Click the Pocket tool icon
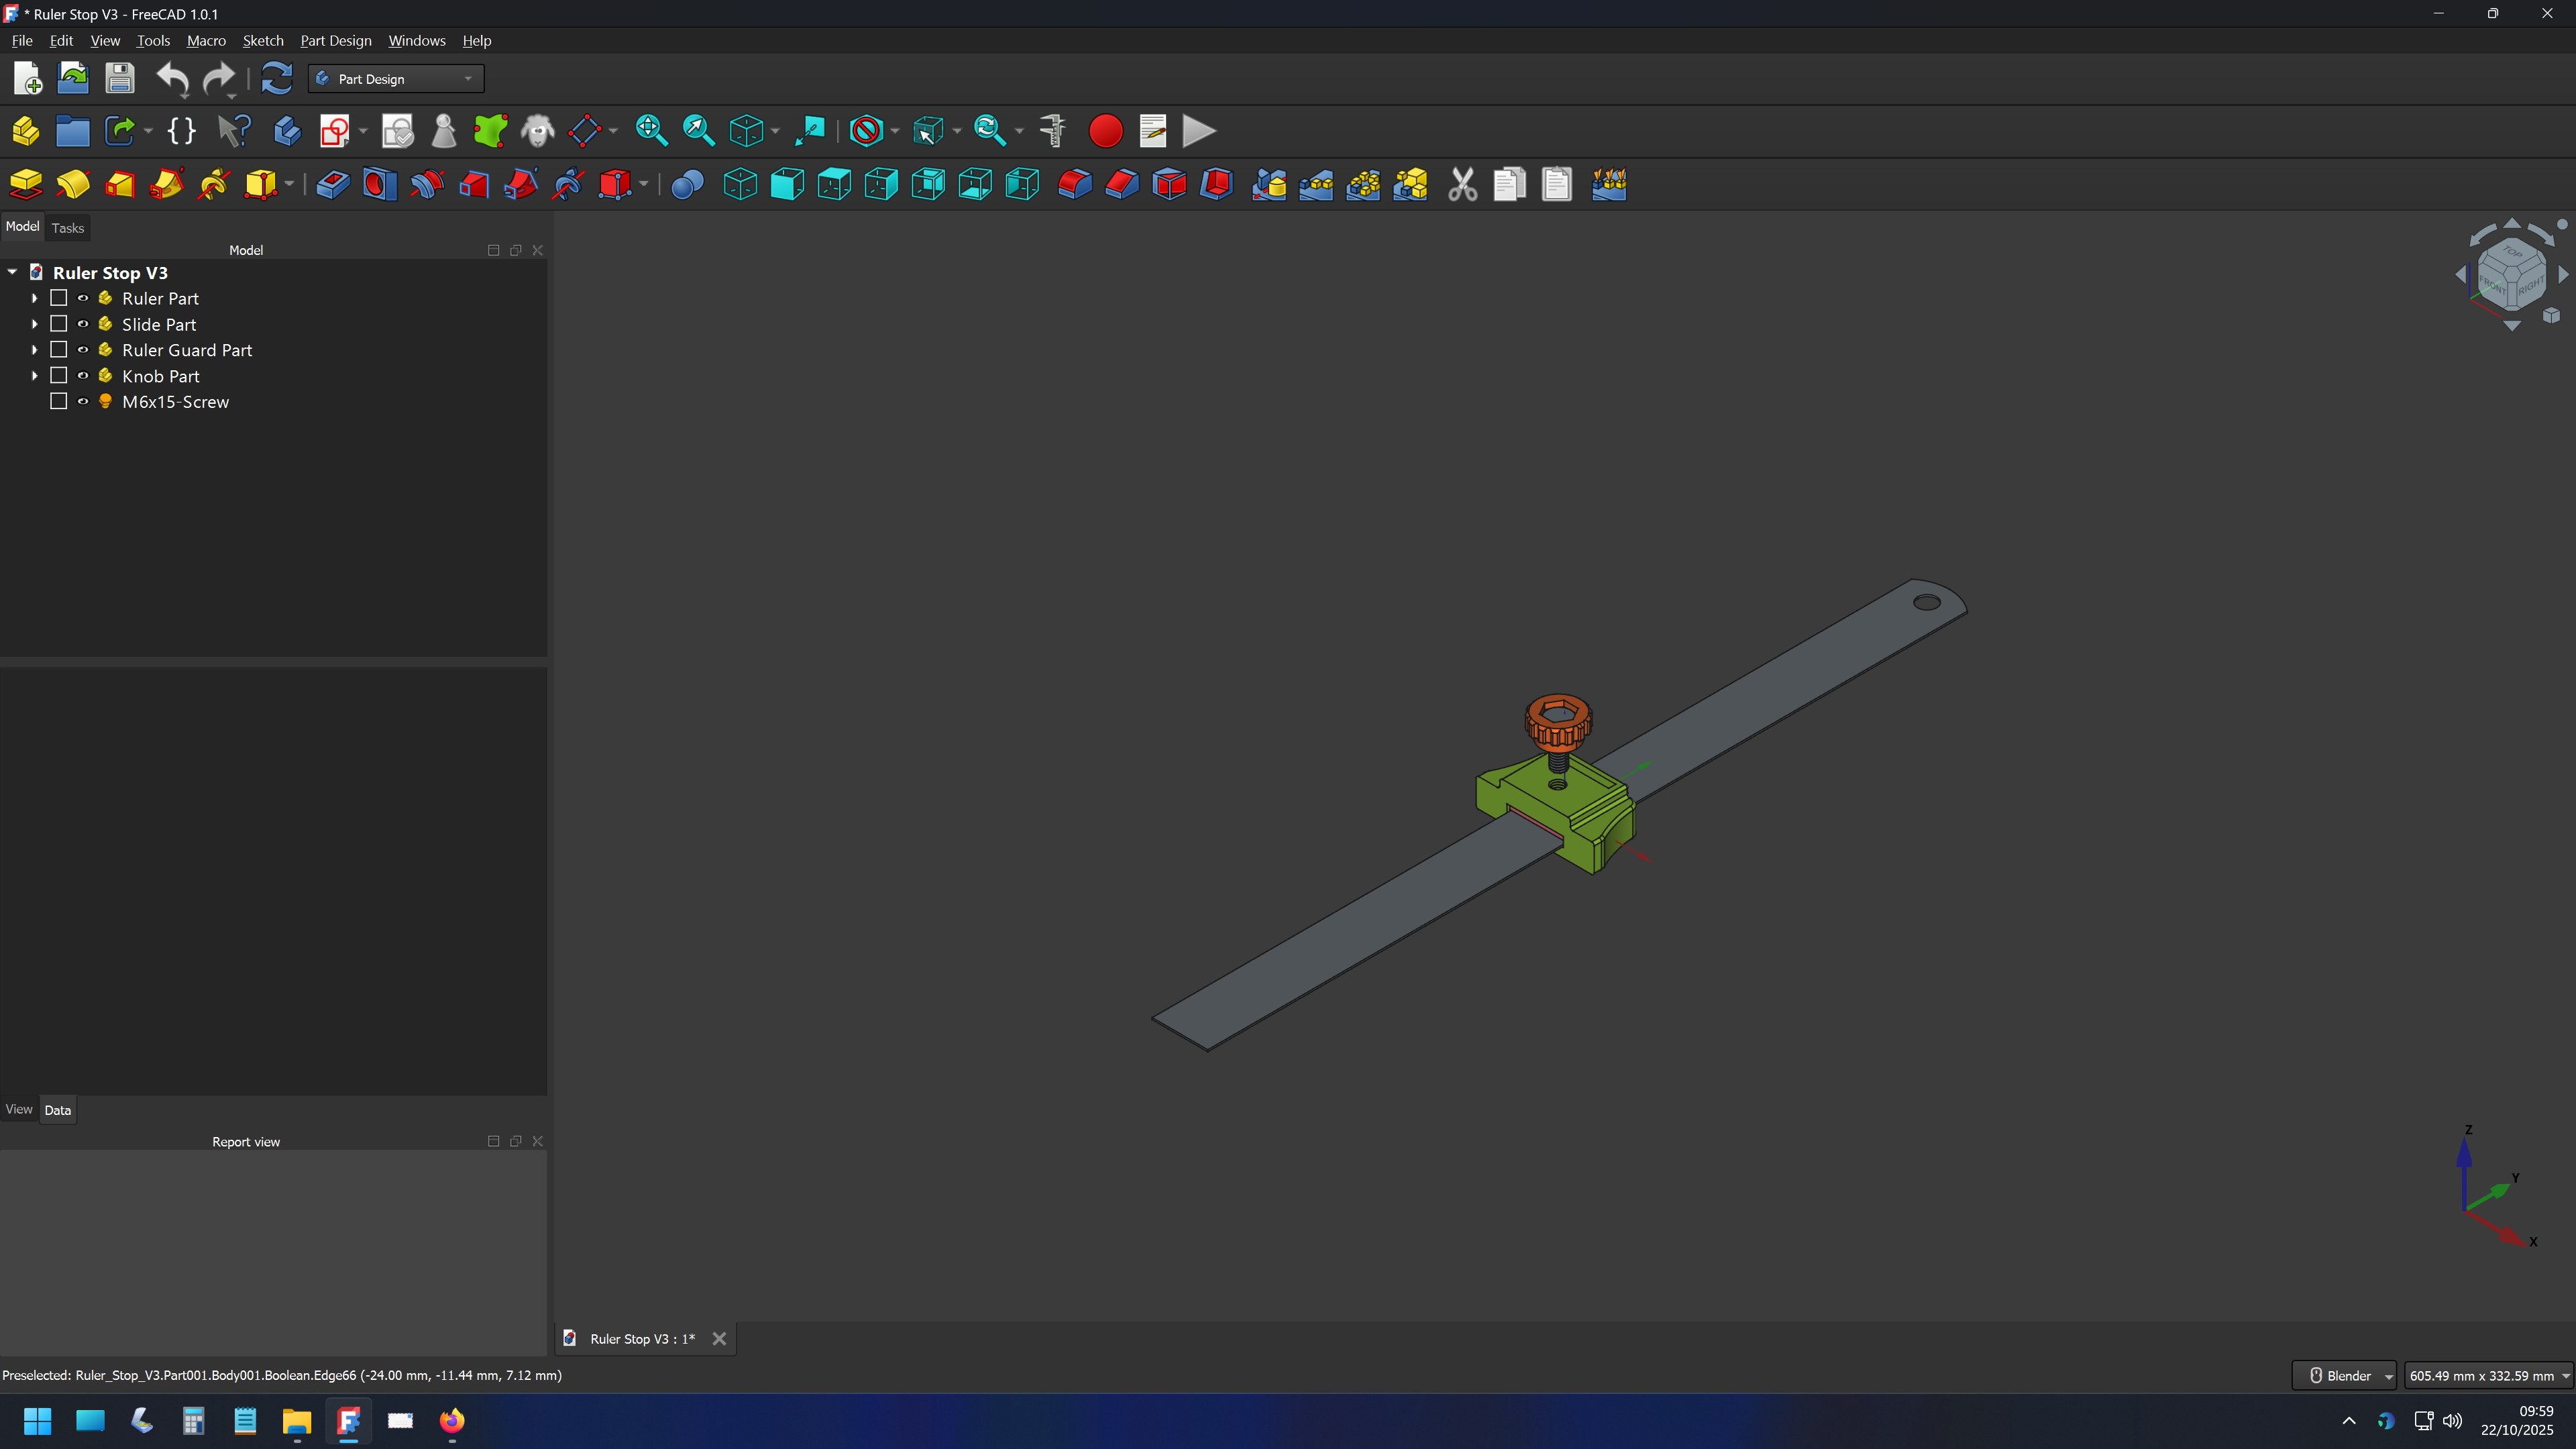Screen dimensions: 2576x1449 (x=332, y=184)
